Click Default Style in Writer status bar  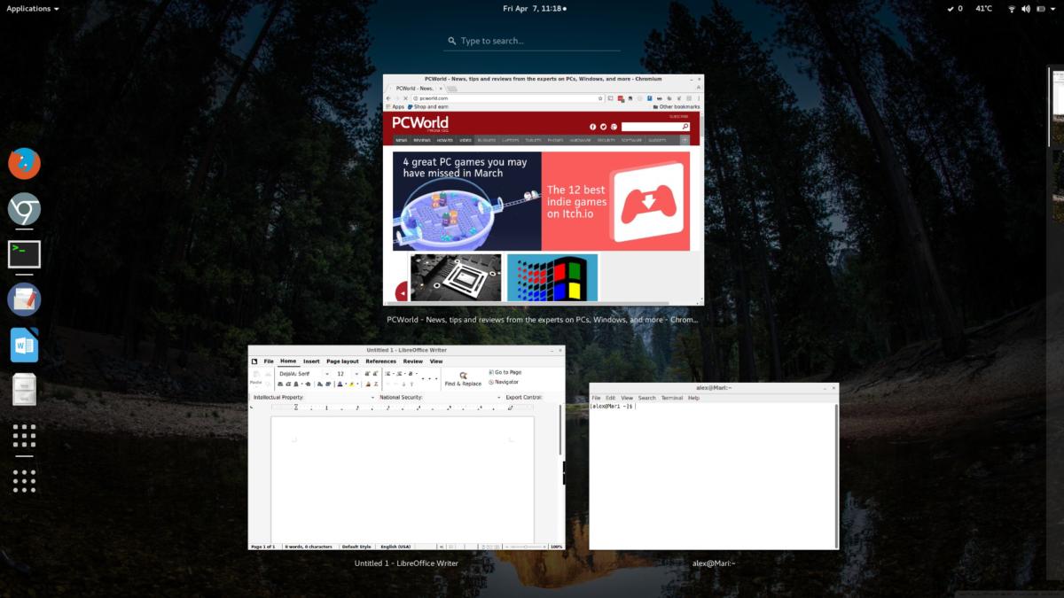356,547
